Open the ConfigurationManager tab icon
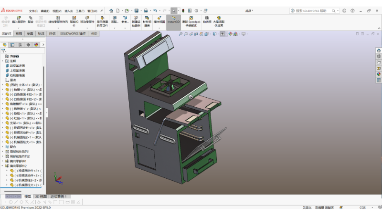This screenshot has height=216, width=382. tap(20, 45)
